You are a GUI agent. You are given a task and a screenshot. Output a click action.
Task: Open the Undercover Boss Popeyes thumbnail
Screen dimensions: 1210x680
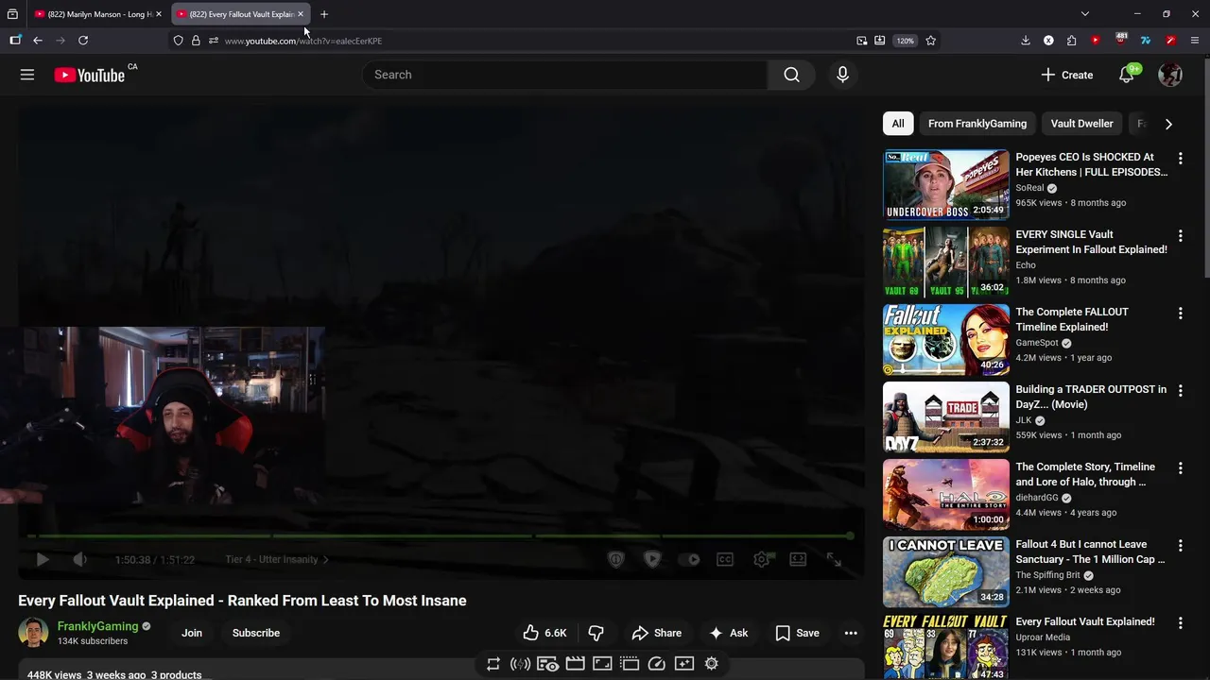pos(945,185)
